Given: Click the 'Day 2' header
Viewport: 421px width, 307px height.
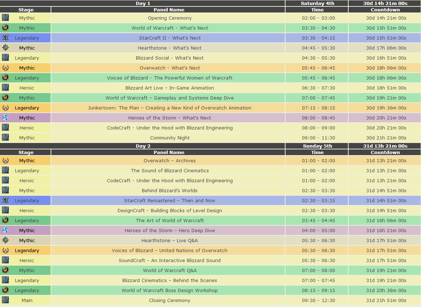Looking at the screenshot, I should click(143, 146).
